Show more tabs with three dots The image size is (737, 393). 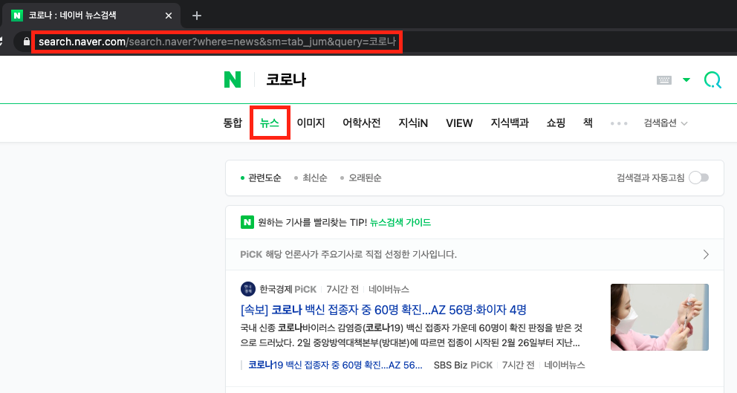point(619,123)
